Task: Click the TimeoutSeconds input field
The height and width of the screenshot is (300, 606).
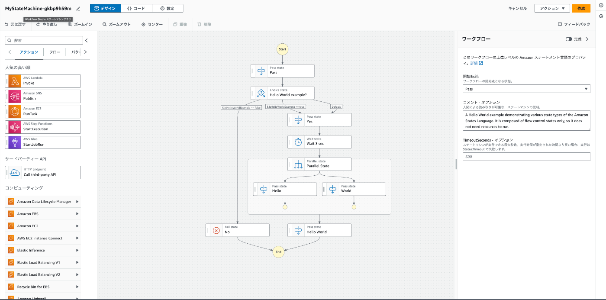Action: click(x=527, y=156)
